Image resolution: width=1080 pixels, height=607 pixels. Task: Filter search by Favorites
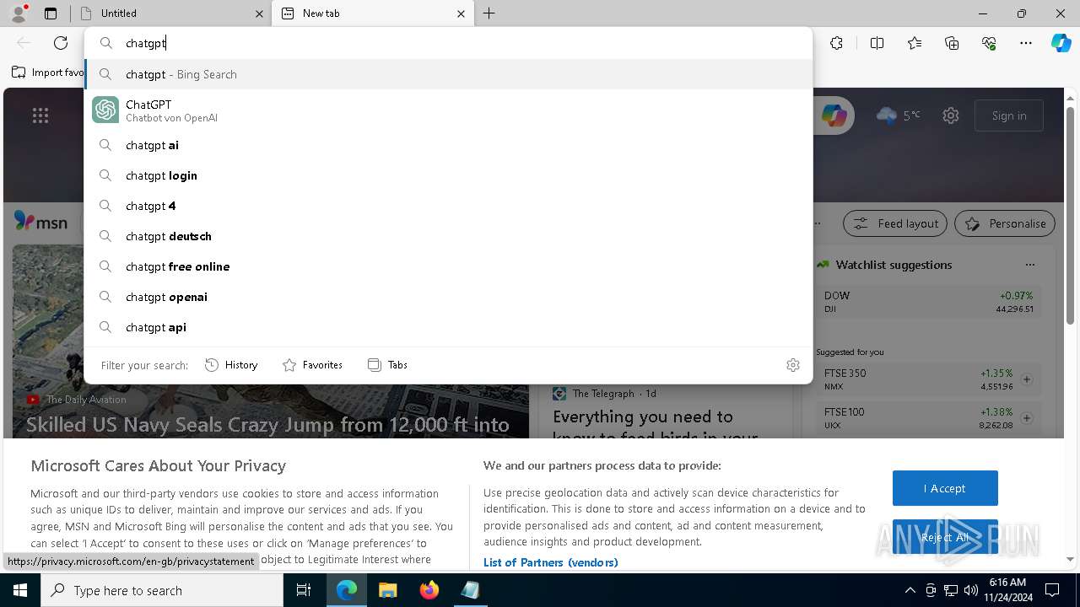pyautogui.click(x=312, y=365)
